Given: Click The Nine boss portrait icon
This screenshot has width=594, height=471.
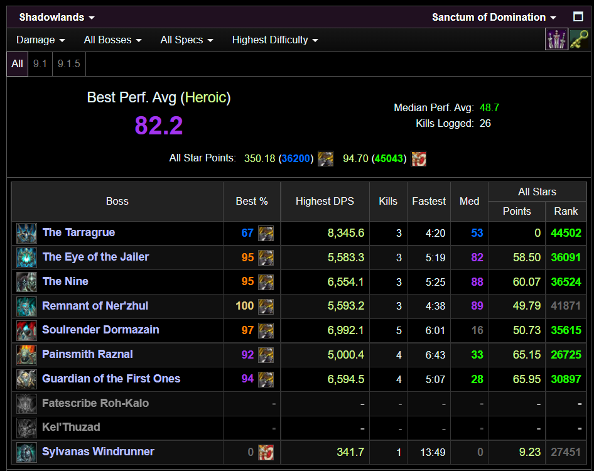Looking at the screenshot, I should tap(26, 281).
